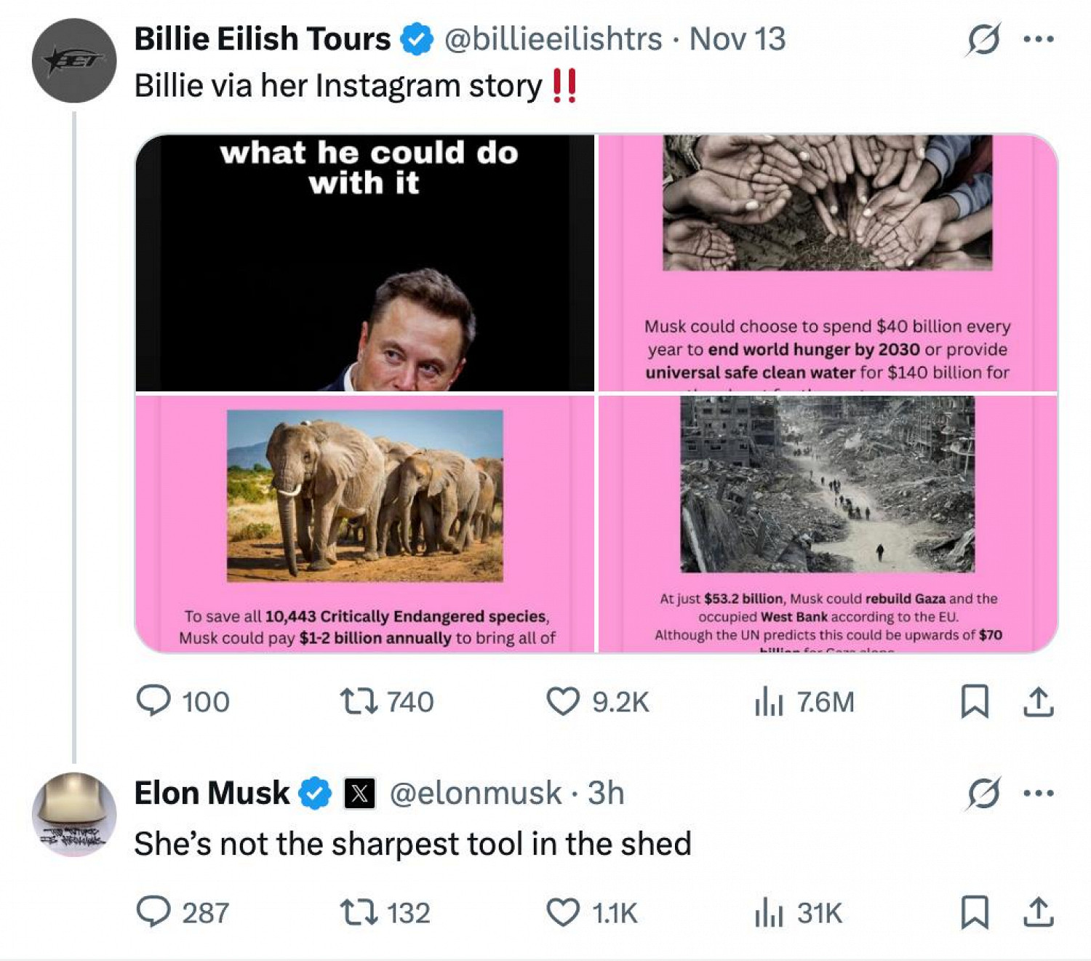Screen dimensions: 1091x961
Task: Share the Billie Eilish Tours post
Action: 1038,701
